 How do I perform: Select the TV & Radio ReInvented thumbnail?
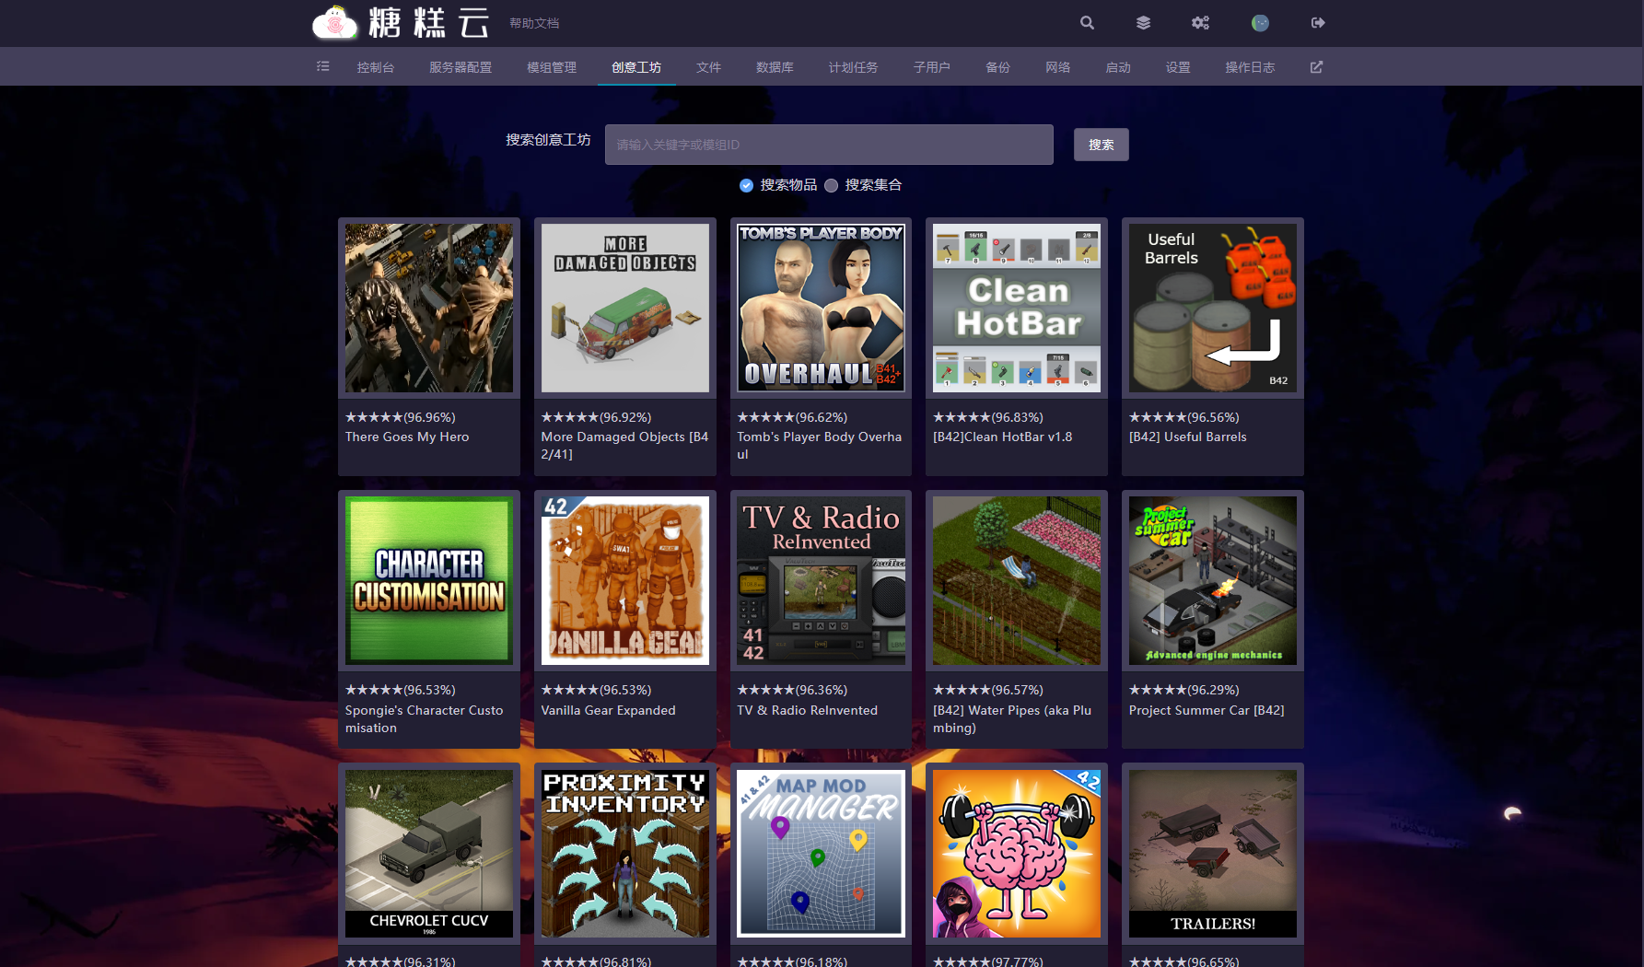[x=821, y=580]
